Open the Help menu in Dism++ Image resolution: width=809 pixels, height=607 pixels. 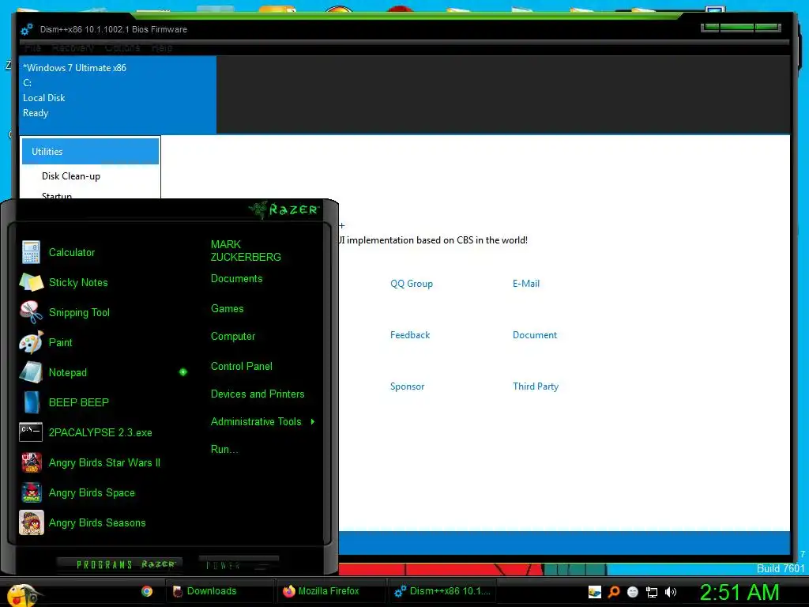coord(162,47)
